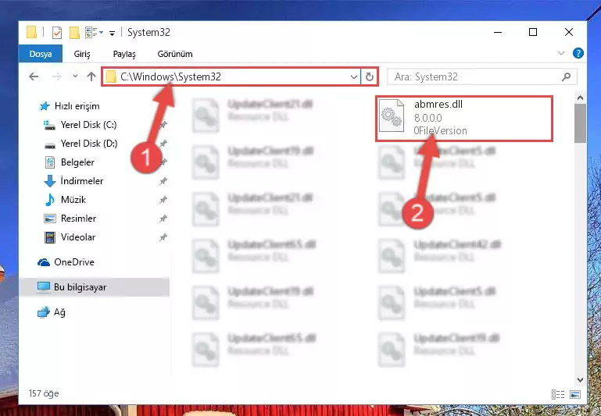Viewport: 601px width, 416px height.
Task: Click the pin icon next to Resimler
Action: tap(163, 219)
